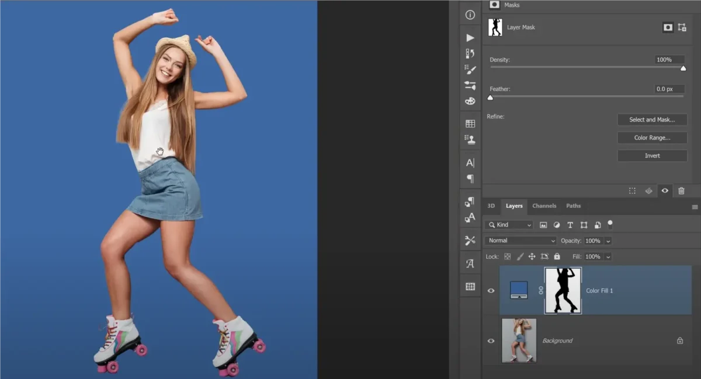
Task: Click the Feather slider handle
Action: pyautogui.click(x=490, y=98)
